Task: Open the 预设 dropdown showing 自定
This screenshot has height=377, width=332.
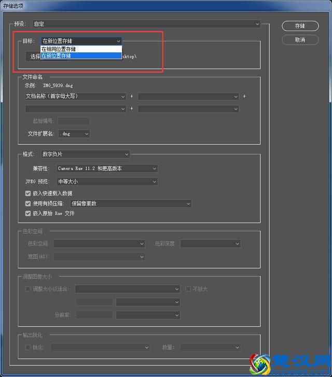Action: point(146,24)
